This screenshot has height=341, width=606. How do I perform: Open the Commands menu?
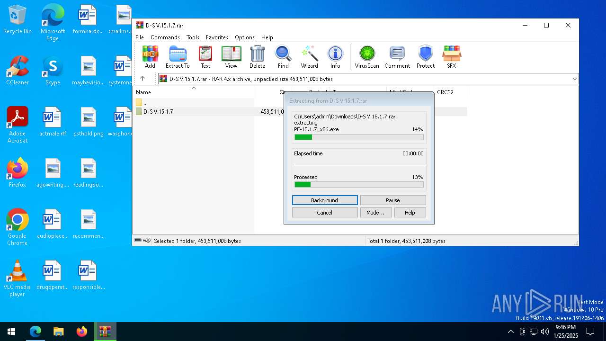click(165, 37)
